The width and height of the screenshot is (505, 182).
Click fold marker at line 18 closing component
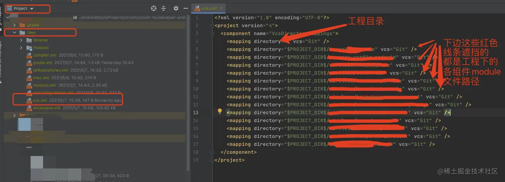click(x=212, y=152)
